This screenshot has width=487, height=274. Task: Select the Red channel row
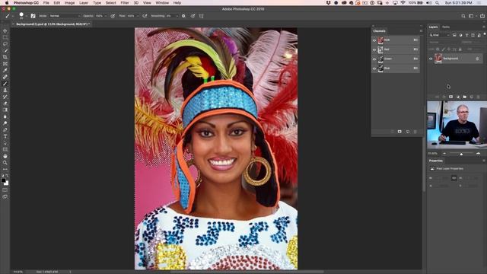point(396,49)
